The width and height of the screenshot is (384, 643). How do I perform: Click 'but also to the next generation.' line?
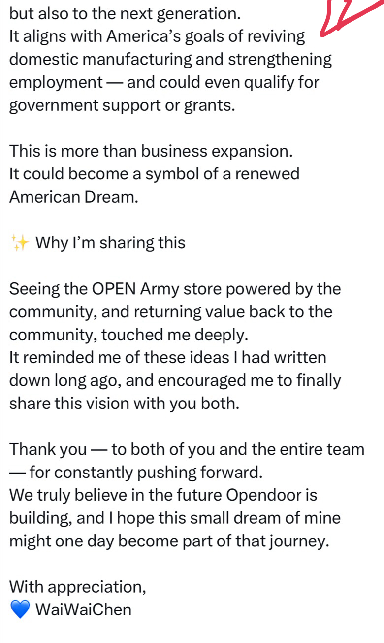pyautogui.click(x=126, y=14)
